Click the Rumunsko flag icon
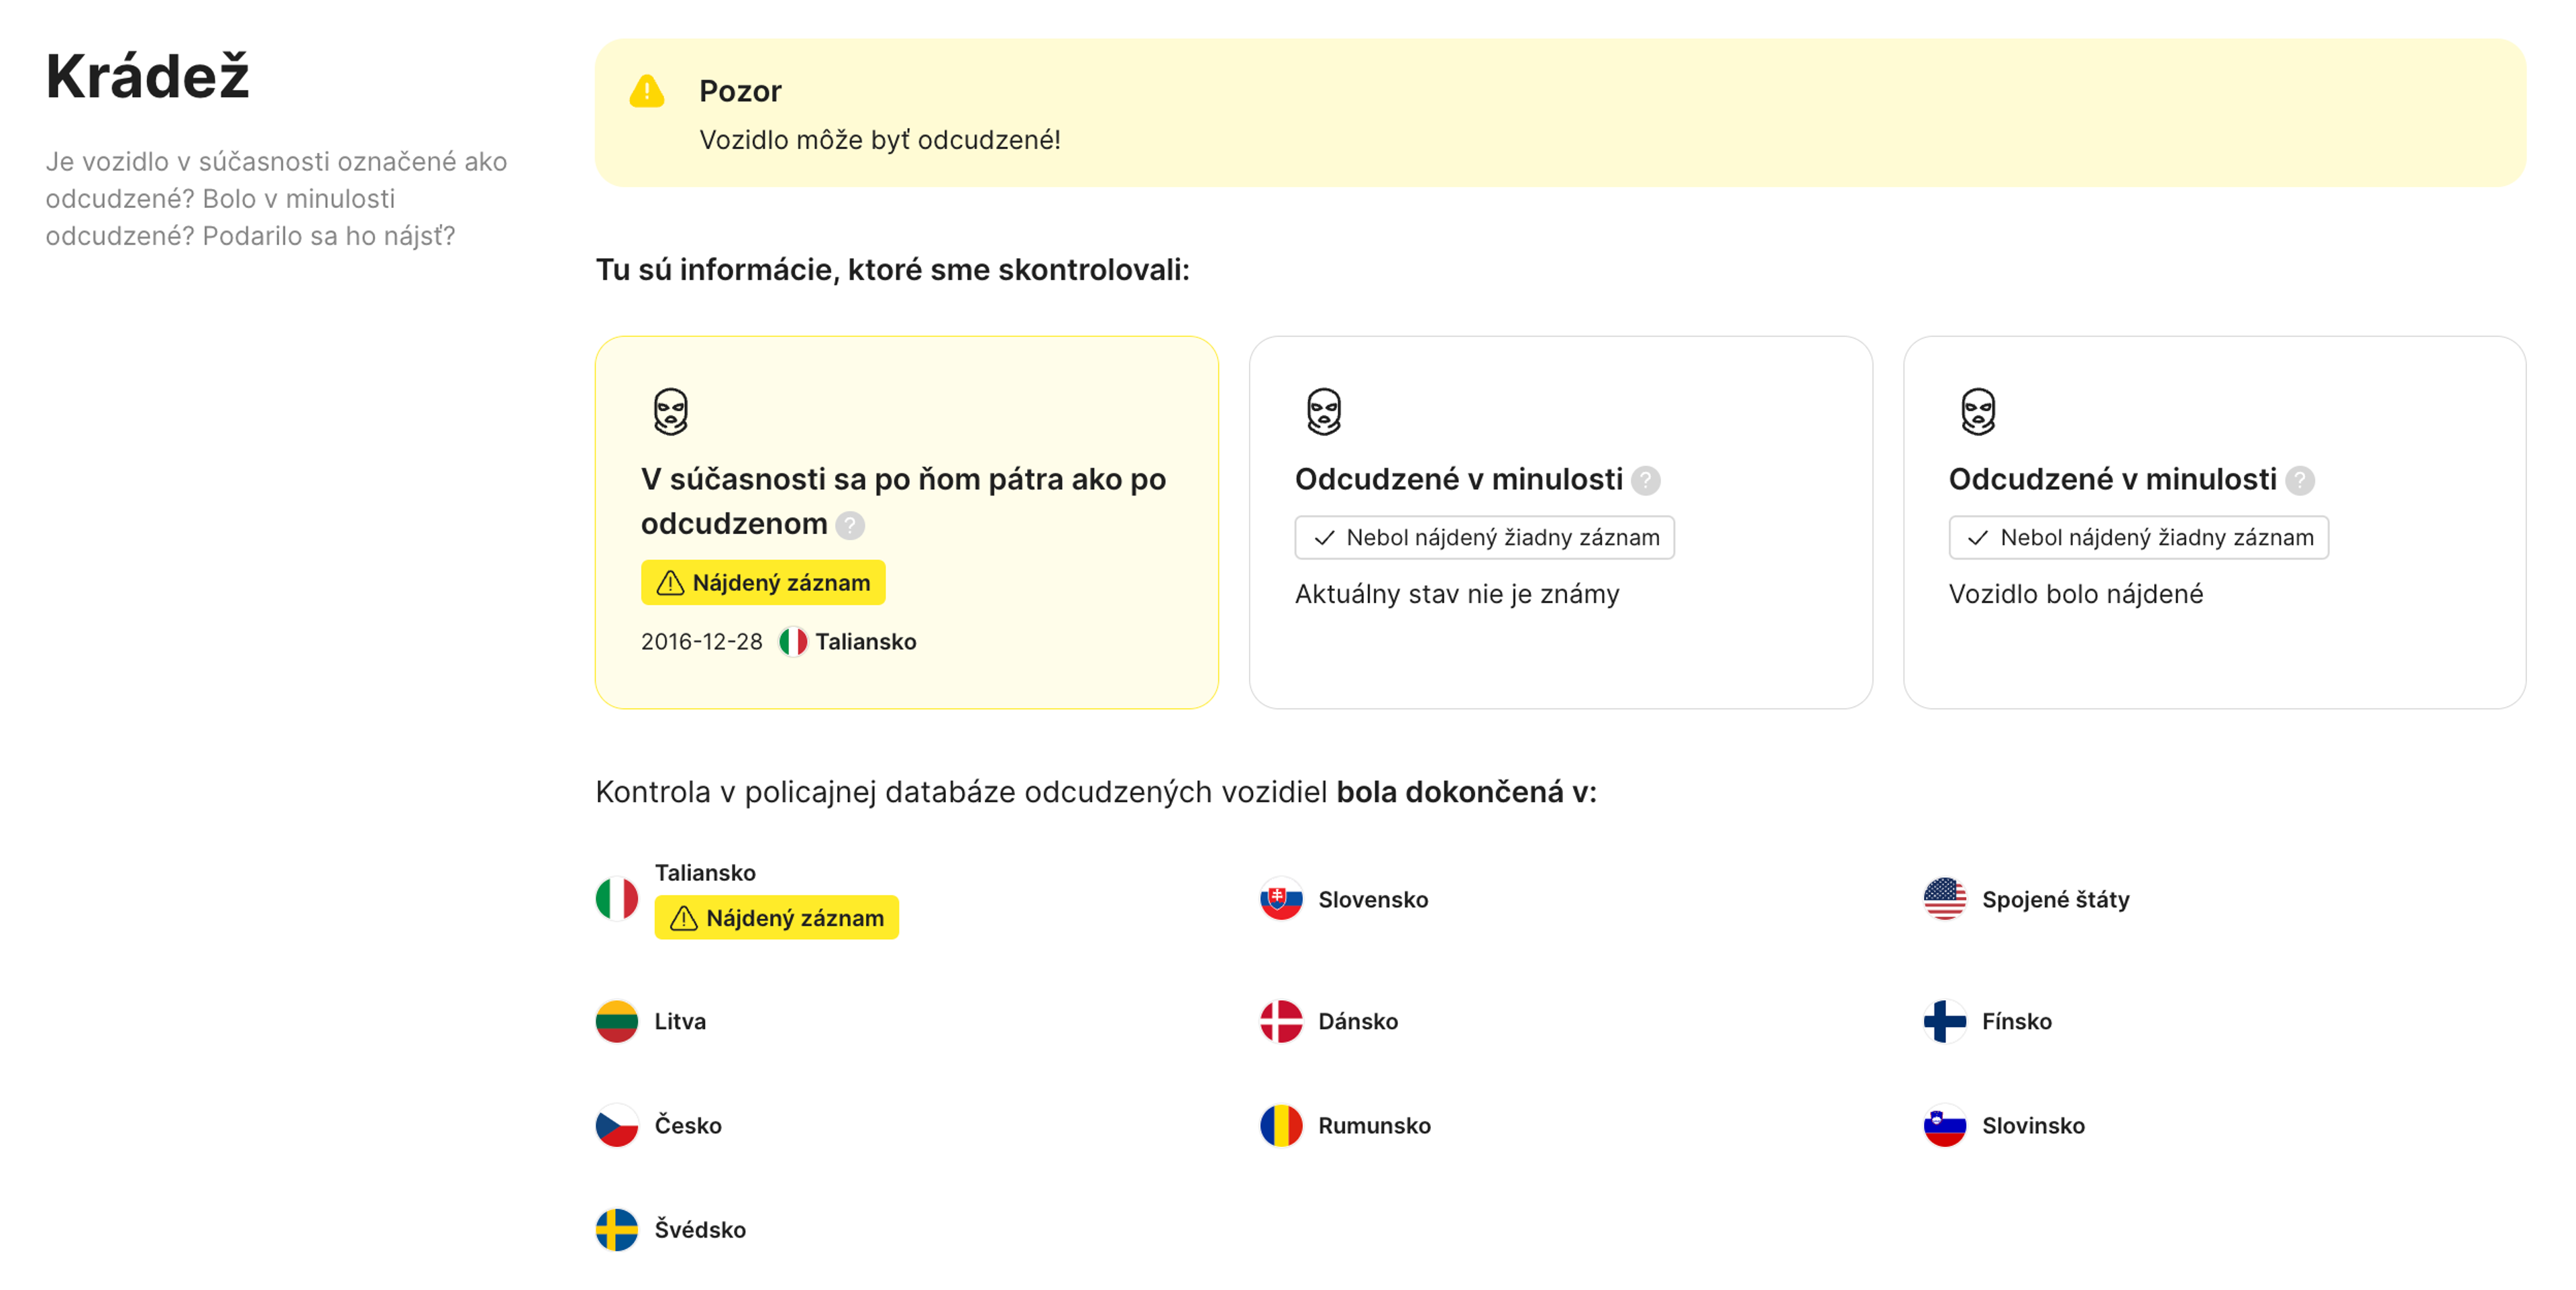This screenshot has width=2576, height=1290. tap(1280, 1125)
